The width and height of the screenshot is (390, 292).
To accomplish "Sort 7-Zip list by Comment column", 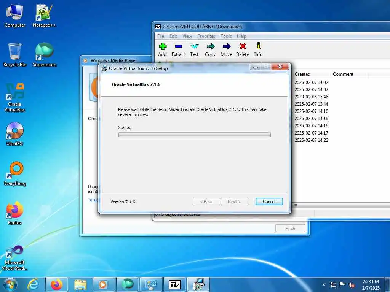I will click(349, 74).
